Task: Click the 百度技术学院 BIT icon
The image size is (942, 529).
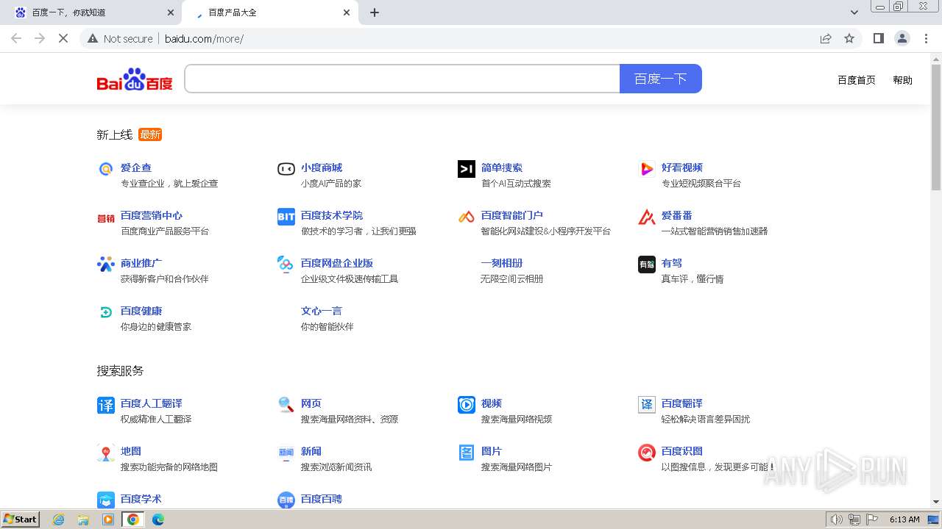Action: (286, 217)
